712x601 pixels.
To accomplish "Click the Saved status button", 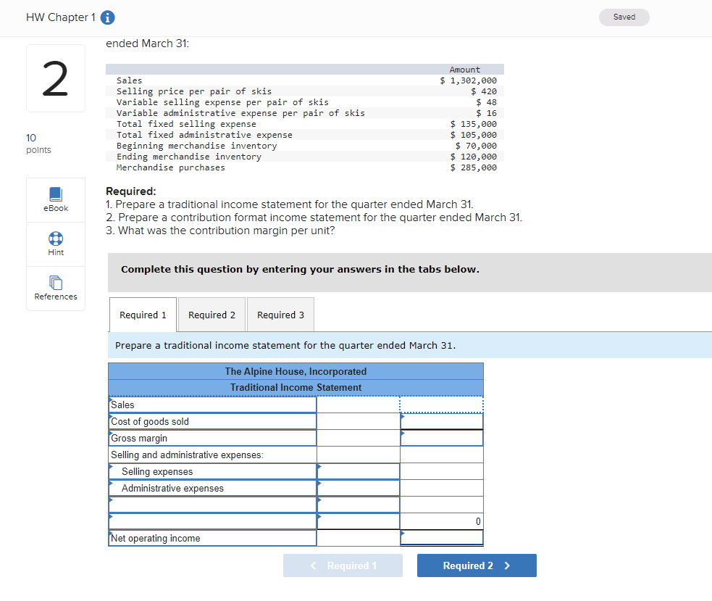I will pos(624,17).
